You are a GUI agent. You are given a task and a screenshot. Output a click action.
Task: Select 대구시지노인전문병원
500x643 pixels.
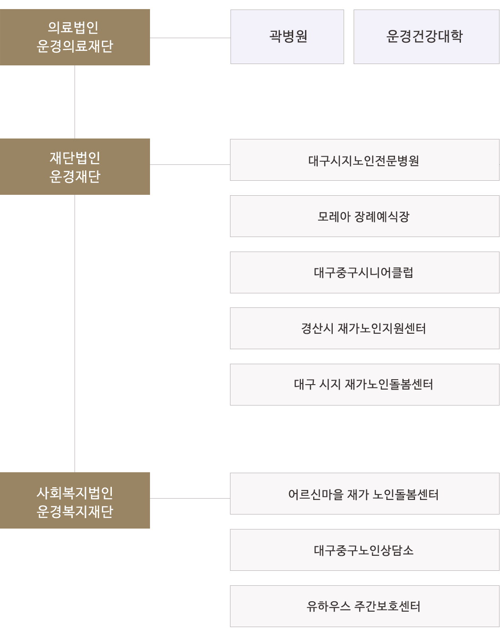coord(365,160)
